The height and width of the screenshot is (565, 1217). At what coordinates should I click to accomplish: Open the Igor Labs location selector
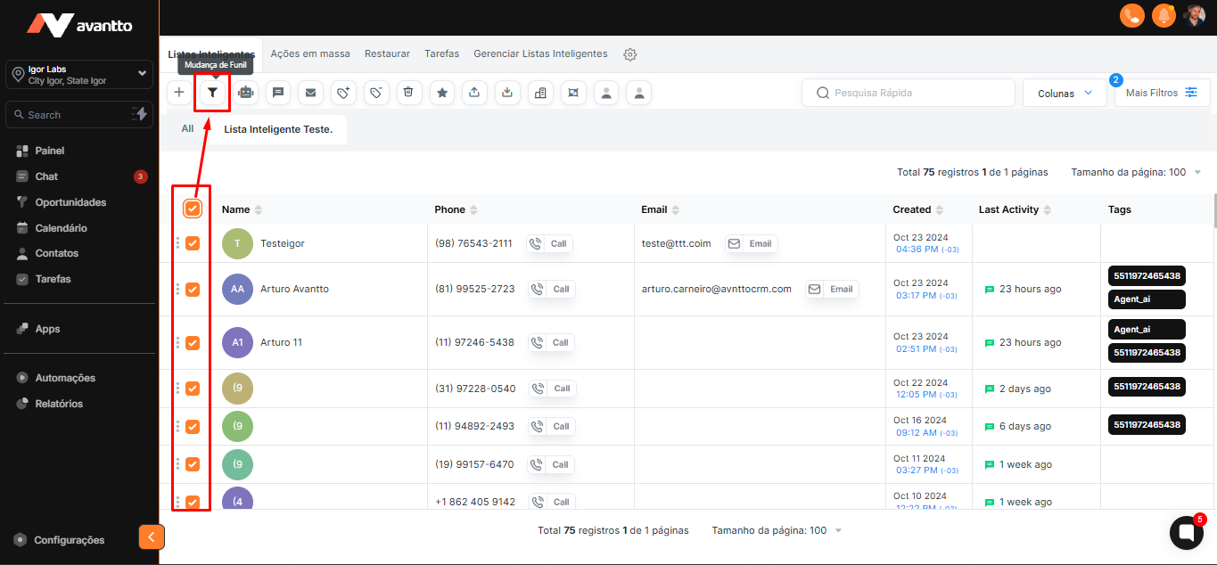[x=79, y=75]
